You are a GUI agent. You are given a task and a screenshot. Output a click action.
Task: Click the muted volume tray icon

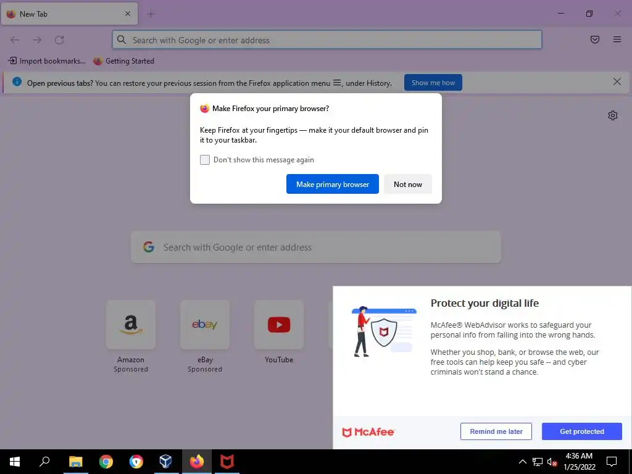[x=552, y=462]
